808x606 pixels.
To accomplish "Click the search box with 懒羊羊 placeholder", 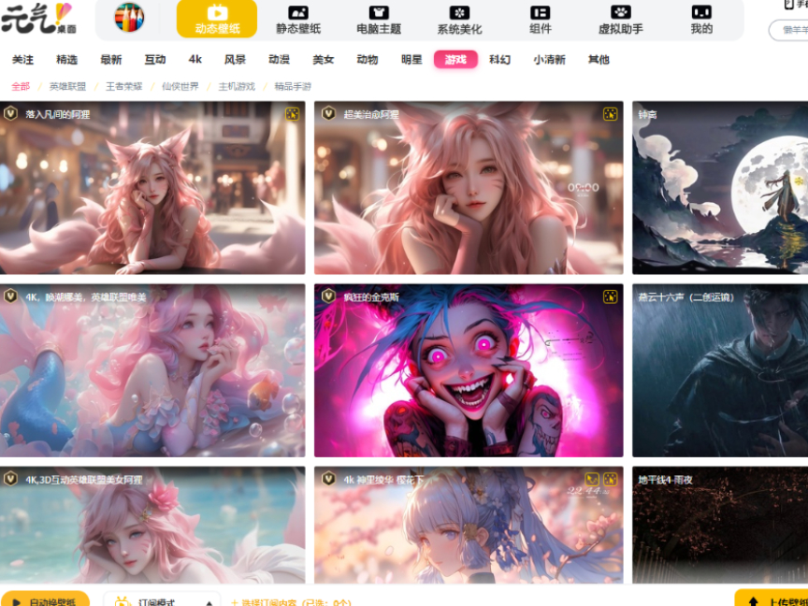I will (789, 30).
